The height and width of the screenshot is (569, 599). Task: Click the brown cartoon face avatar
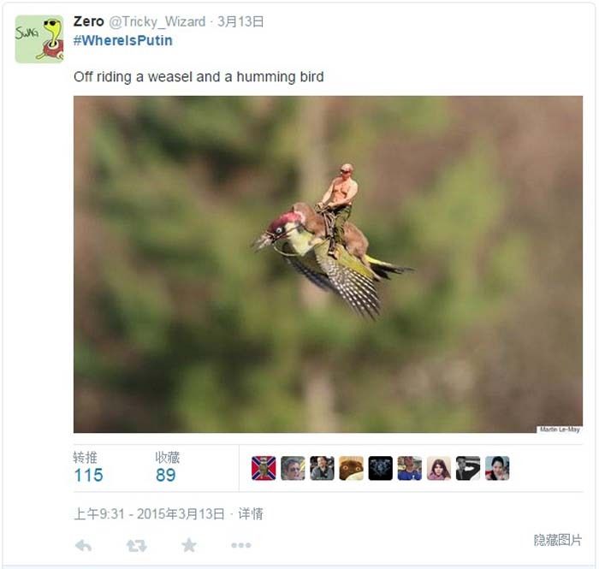pyautogui.click(x=351, y=468)
